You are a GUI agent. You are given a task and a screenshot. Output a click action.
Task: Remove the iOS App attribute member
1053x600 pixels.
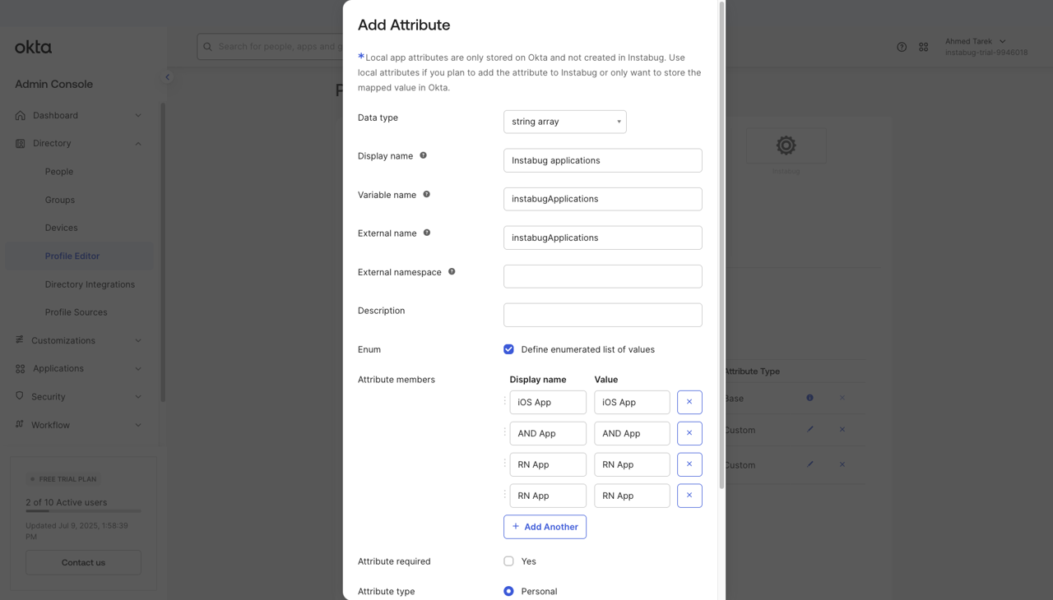tap(689, 402)
